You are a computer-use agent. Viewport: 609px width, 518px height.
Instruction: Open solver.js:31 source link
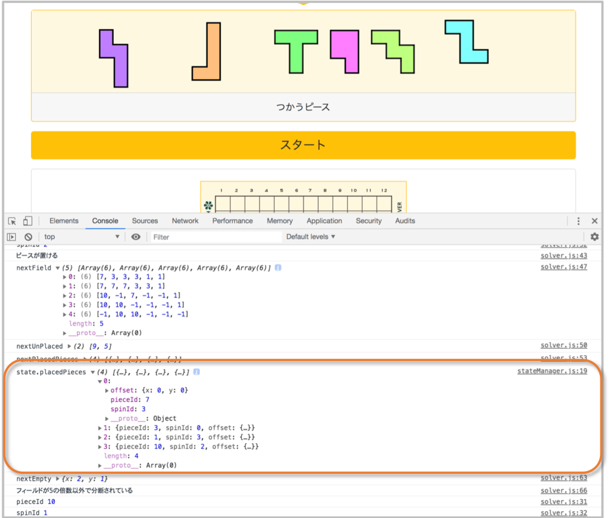564,502
